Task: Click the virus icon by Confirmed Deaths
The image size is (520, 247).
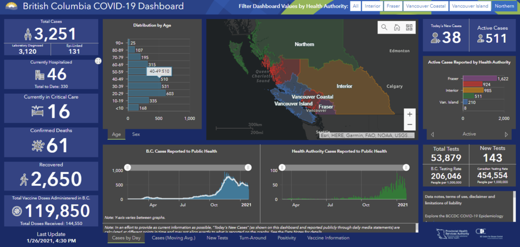Action: coord(38,146)
